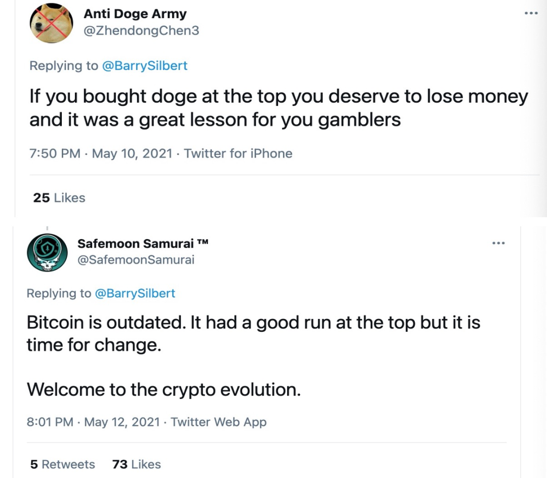Select the tweet text about buying doge

(x=279, y=107)
